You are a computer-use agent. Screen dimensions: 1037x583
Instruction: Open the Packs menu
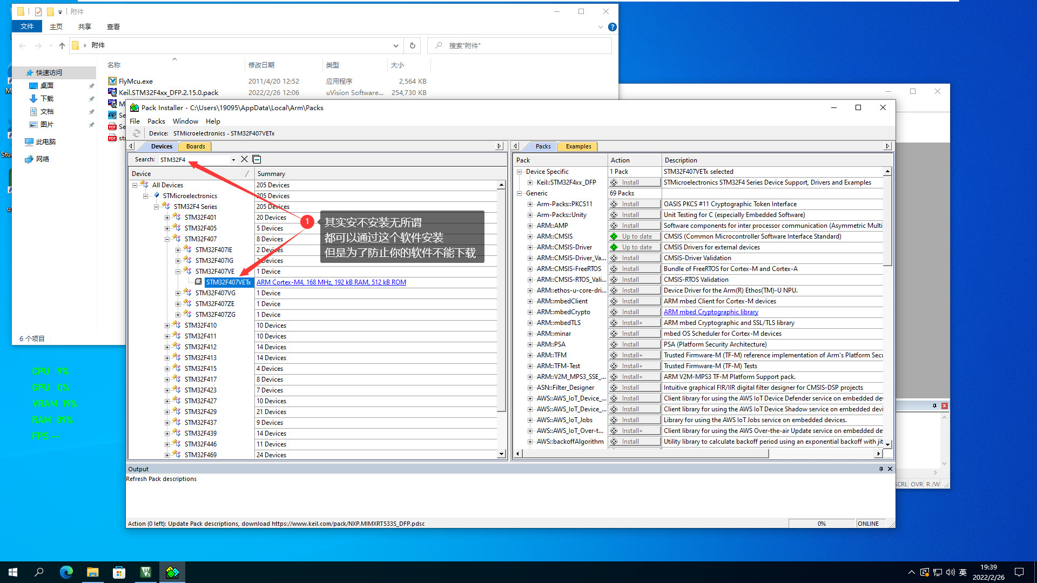coord(156,121)
